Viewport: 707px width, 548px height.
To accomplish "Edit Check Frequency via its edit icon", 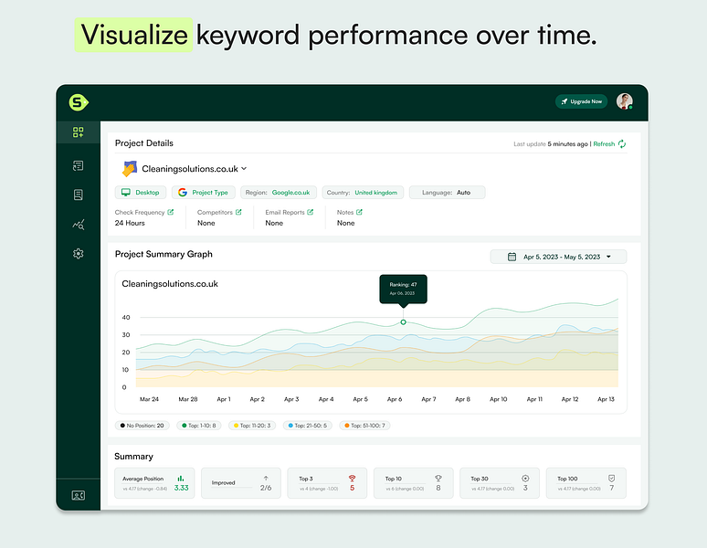I will click(x=171, y=212).
